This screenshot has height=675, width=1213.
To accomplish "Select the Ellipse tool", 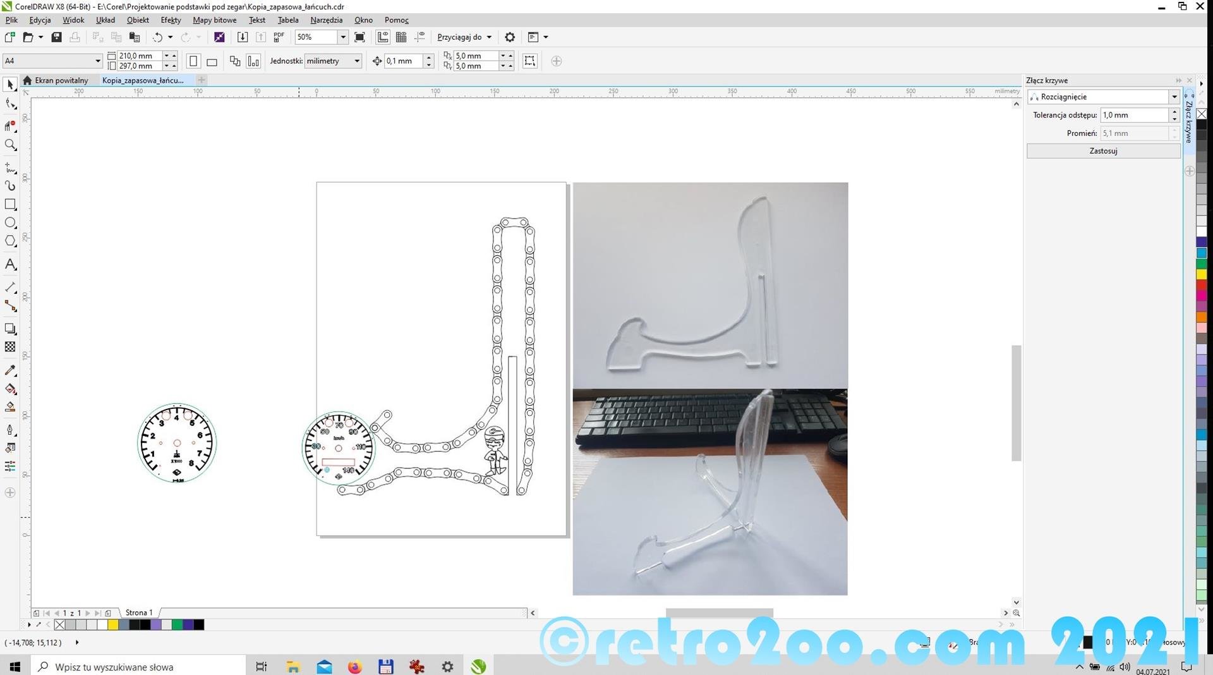I will pos(10,222).
